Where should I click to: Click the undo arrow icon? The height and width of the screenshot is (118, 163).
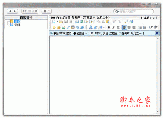(114, 22)
